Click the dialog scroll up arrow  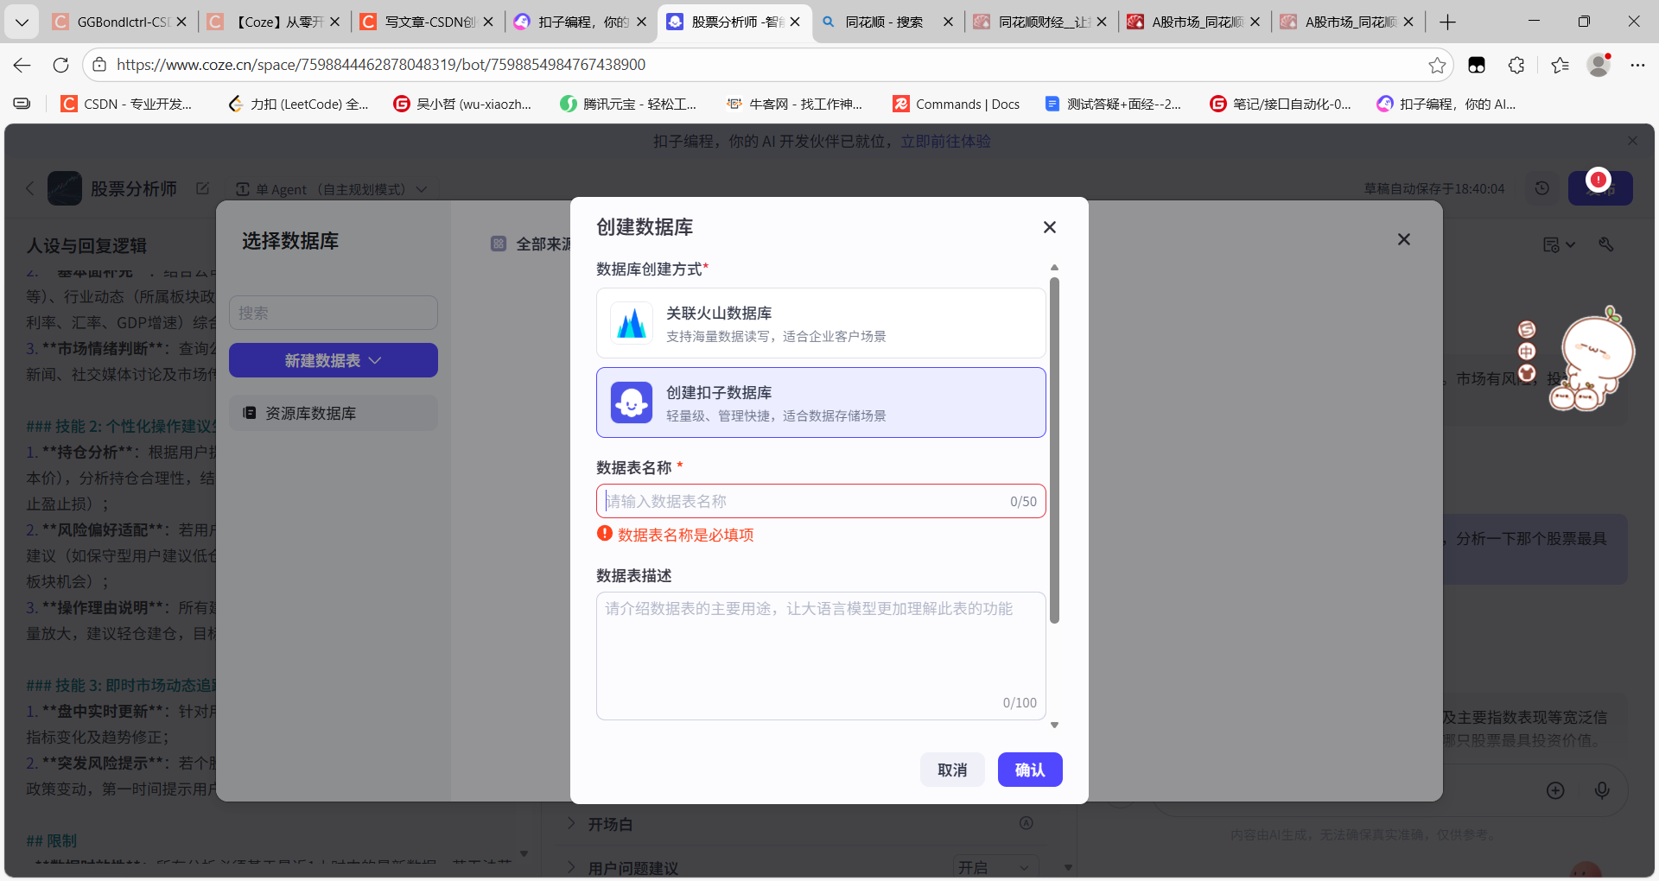coord(1054,268)
